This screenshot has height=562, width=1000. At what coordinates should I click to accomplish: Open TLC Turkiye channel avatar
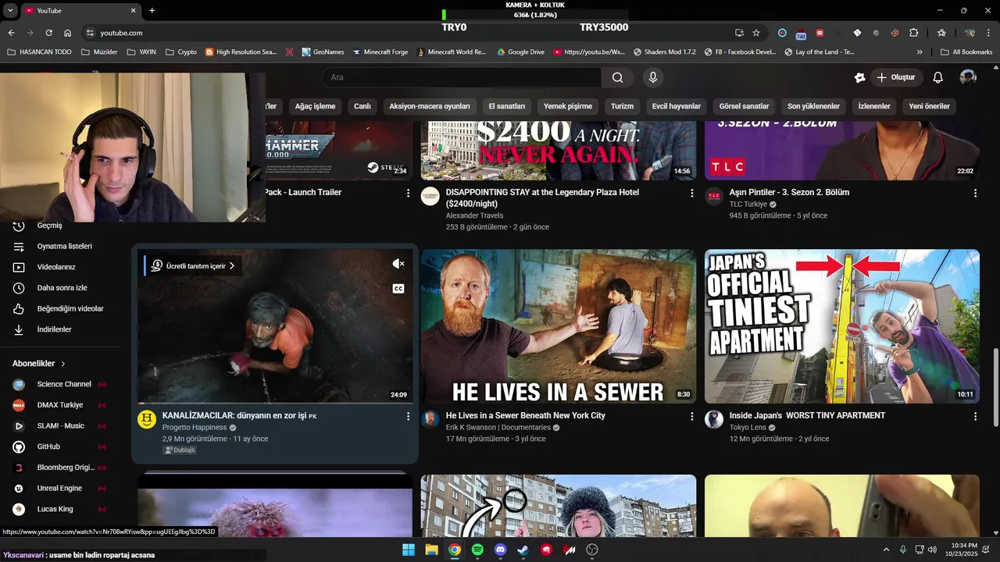(714, 196)
